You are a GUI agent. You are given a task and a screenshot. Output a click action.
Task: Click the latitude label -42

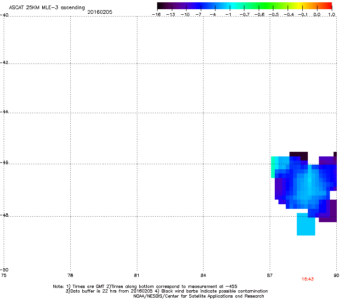[x=4, y=62]
